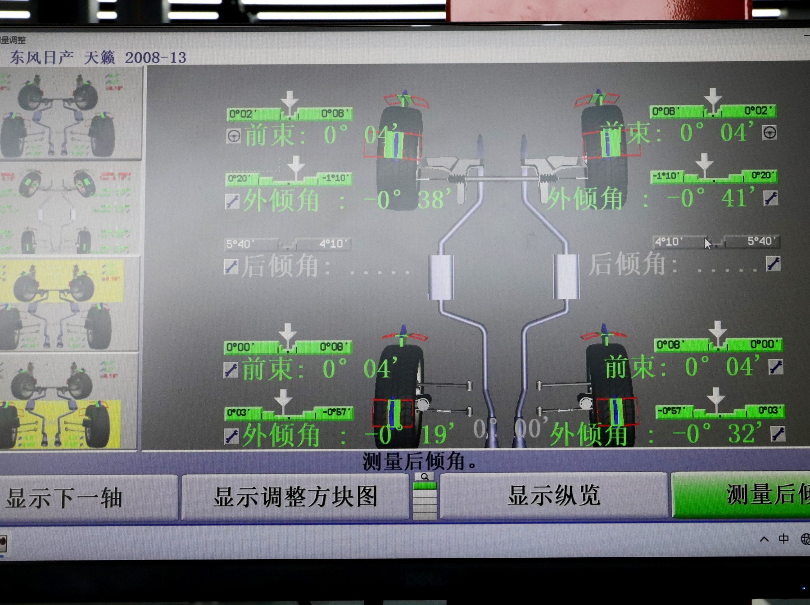The width and height of the screenshot is (810, 605).
Task: Click the left front 前束 0° 04' reading
Action: [x=321, y=135]
